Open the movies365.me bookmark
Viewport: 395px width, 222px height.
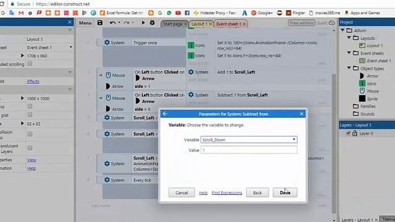pos(325,13)
